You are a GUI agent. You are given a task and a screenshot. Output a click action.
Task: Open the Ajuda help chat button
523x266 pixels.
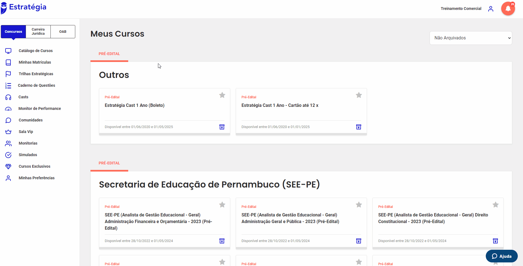pyautogui.click(x=501, y=256)
